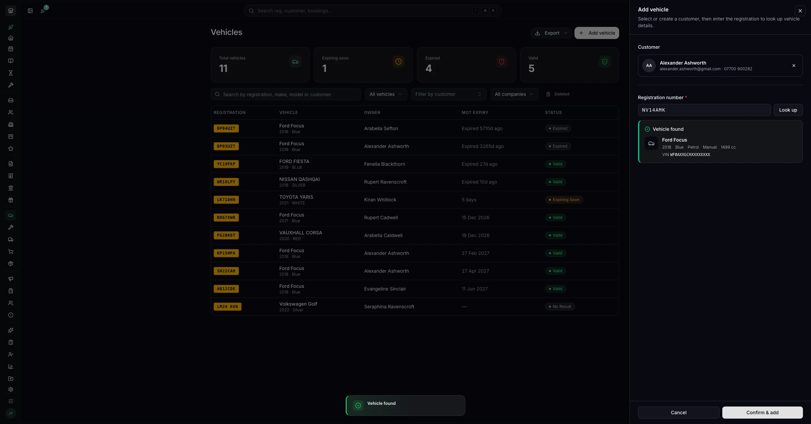Viewport: 811px width, 424px height.
Task: Expand the Export dropdown
Action: coord(551,33)
